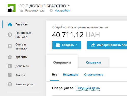Click the percent house icon for Кредиты
Viewport: 127px width, 96px height.
[x=10, y=57]
